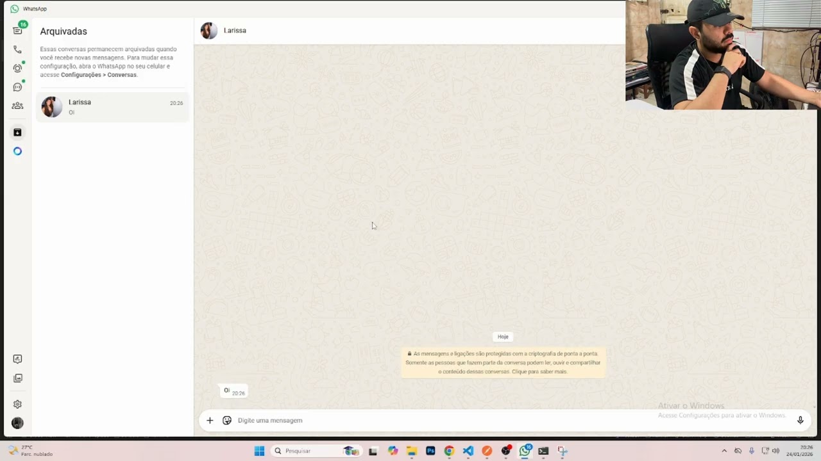Select the Archived box icon in sidebar
This screenshot has width=821, height=461.
pos(17,133)
